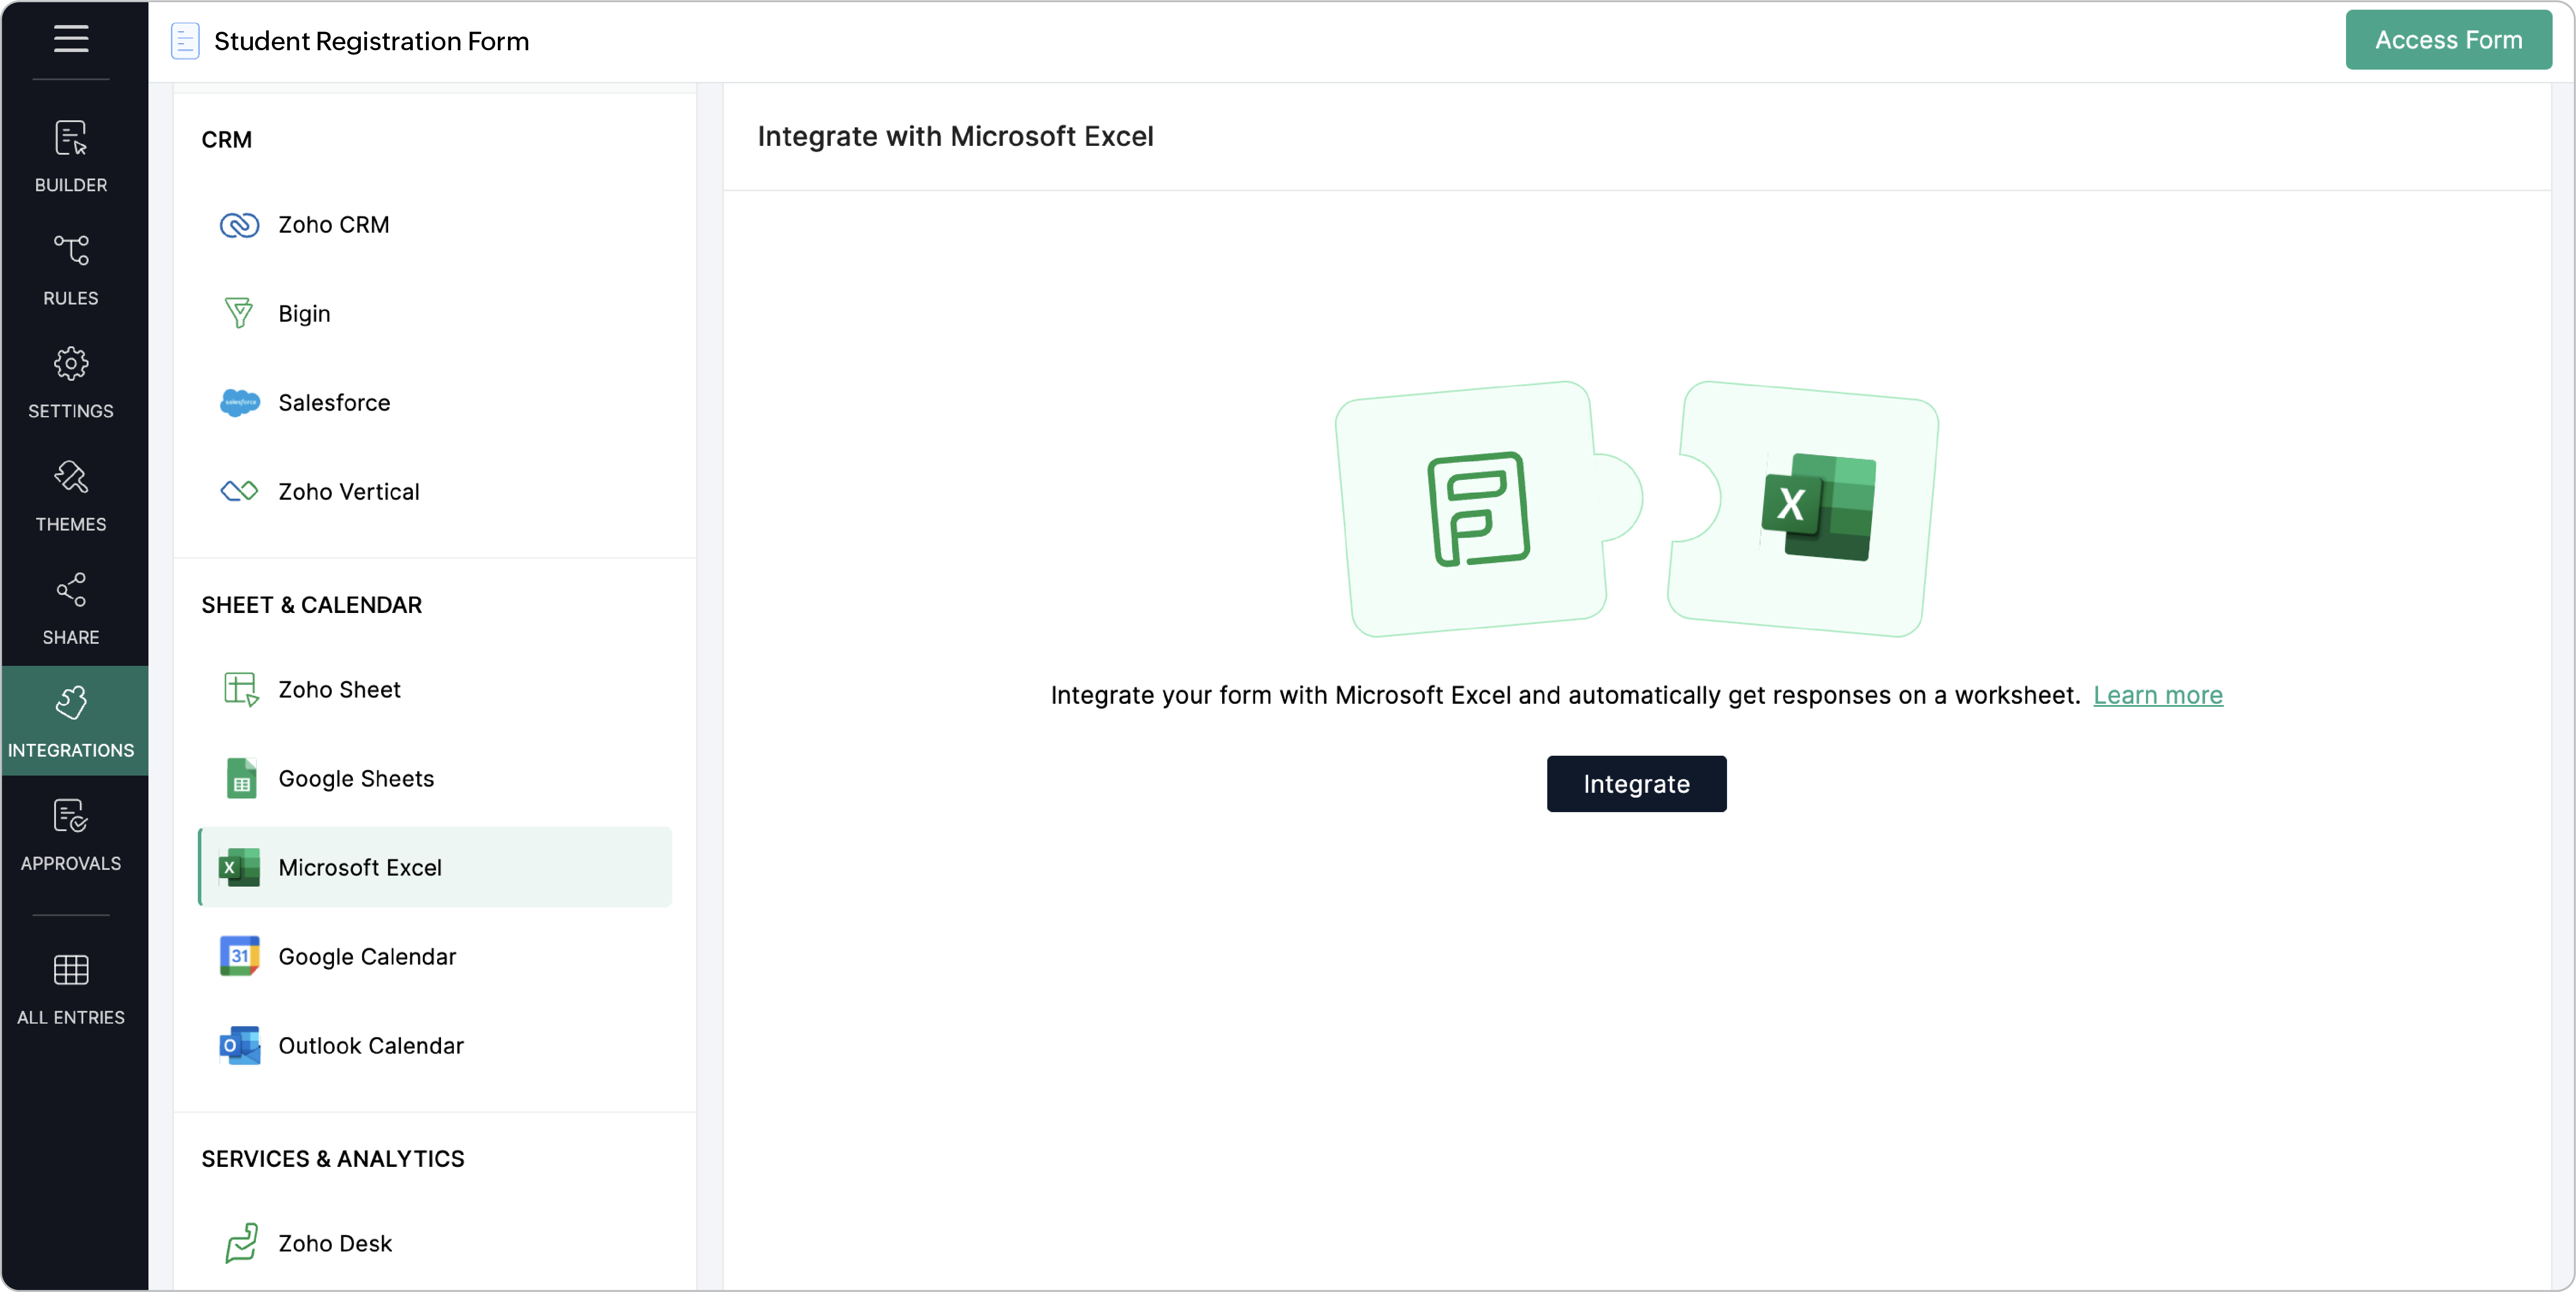The image size is (2576, 1292).
Task: Open the Learn more link
Action: [2158, 694]
